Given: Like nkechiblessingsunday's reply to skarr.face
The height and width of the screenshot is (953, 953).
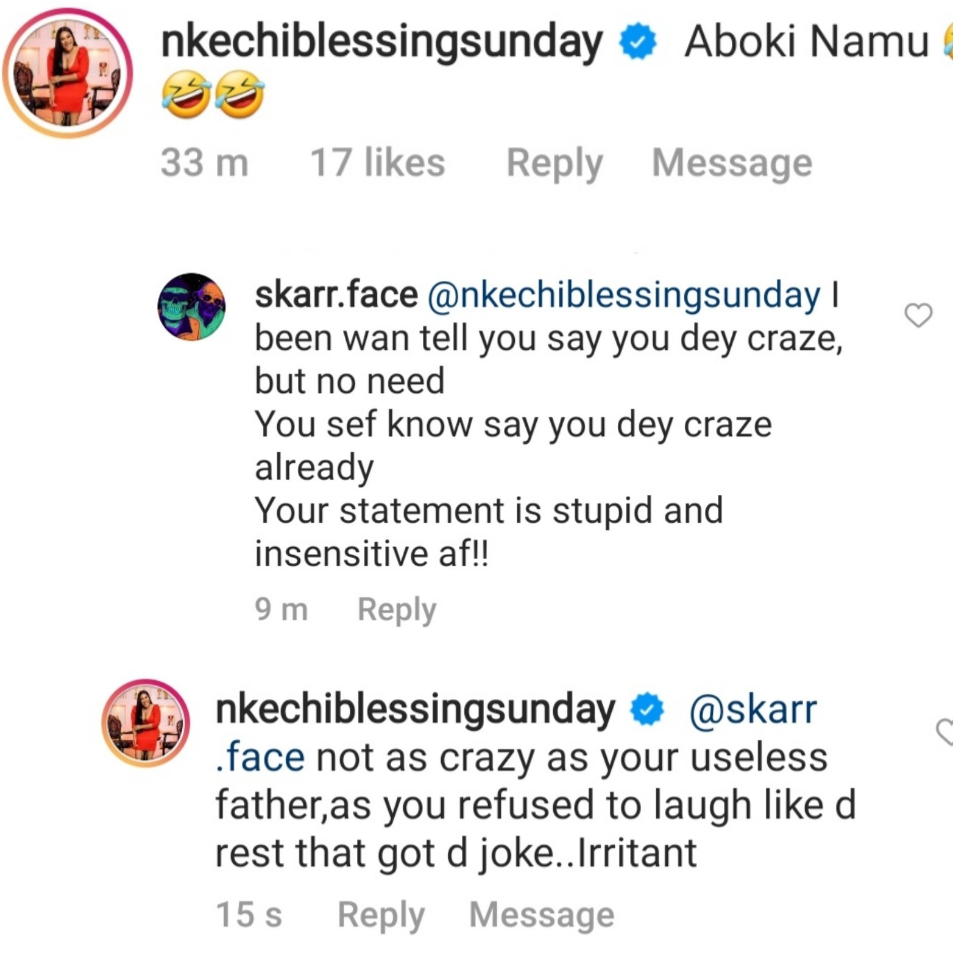Looking at the screenshot, I should [x=944, y=731].
